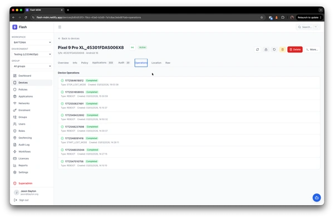Viewport: 334px width, 218px height.
Task: Open the Settings gear icon in the sidebar
Action: 14,172
